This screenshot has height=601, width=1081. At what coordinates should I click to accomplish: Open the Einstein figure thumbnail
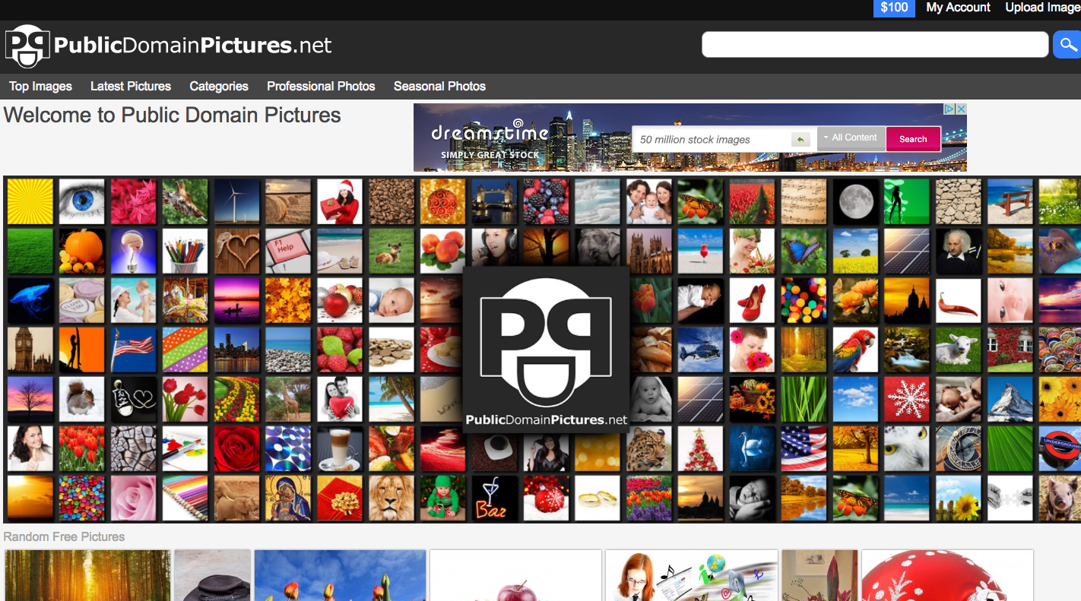[959, 251]
